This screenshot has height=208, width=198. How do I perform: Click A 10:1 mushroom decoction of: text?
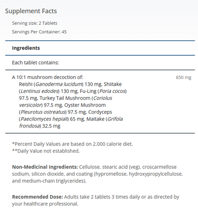(x=48, y=77)
